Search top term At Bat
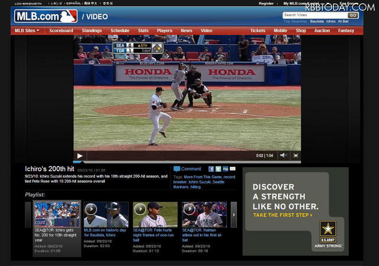The image size is (379, 266). pyautogui.click(x=343, y=21)
